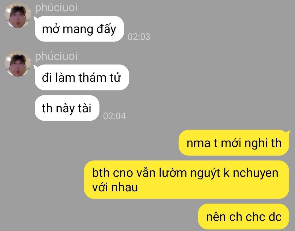Select the yellow 'nma t mới nghi th' bubble
295x231 pixels.
coord(234,143)
